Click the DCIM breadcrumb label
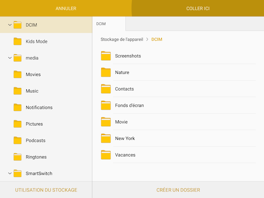This screenshot has width=264, height=198. (157, 40)
